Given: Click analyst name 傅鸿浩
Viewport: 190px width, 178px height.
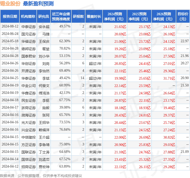Looking at the screenshot, I should (x=44, y=93).
